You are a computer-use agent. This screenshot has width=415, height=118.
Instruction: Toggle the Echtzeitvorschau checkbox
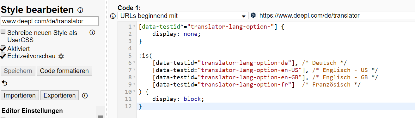point(3,56)
